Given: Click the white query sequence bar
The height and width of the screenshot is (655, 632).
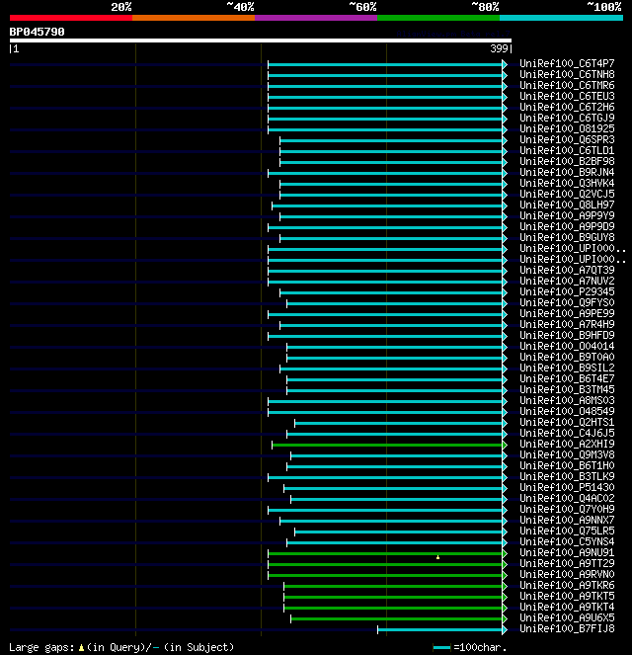Looking at the screenshot, I should [261, 41].
